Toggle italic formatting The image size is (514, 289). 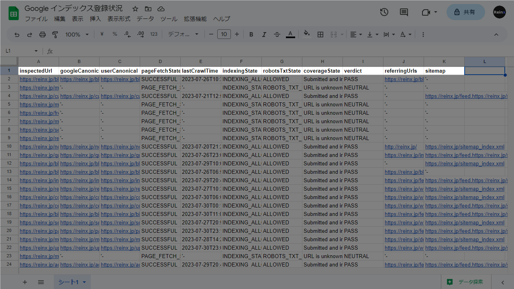point(264,35)
